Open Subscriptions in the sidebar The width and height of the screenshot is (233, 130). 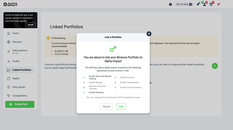(x=20, y=50)
